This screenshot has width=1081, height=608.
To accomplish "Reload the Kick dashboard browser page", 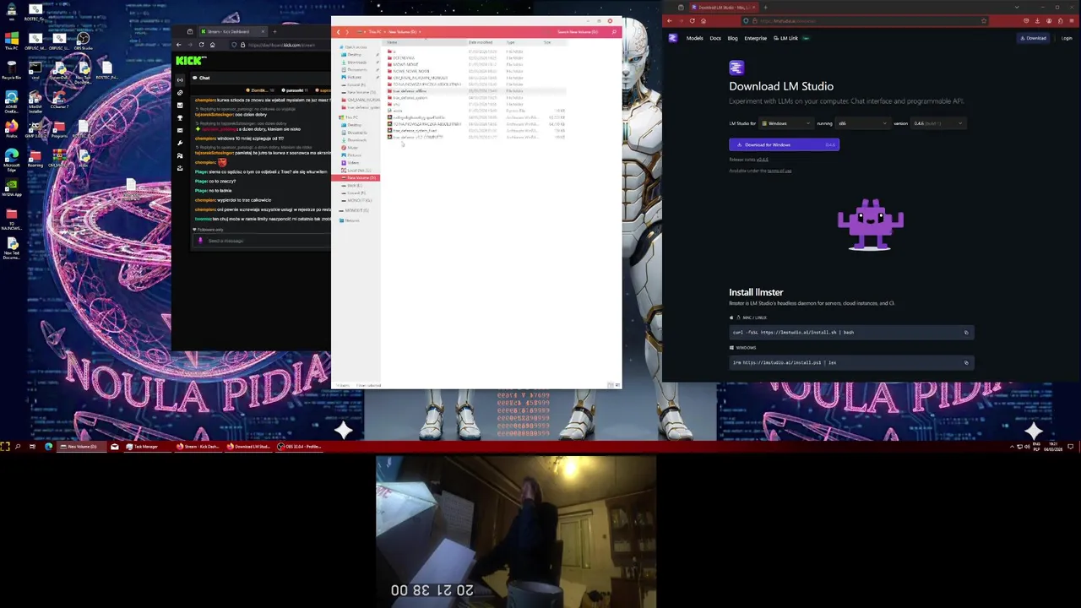I will click(x=201, y=45).
